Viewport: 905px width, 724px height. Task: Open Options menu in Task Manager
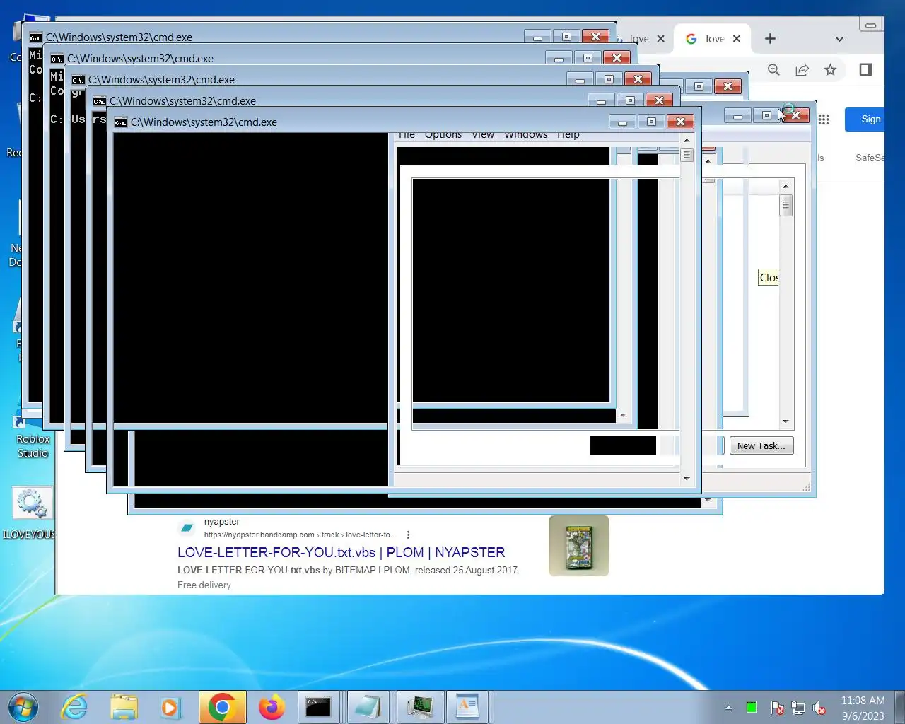[x=443, y=135]
